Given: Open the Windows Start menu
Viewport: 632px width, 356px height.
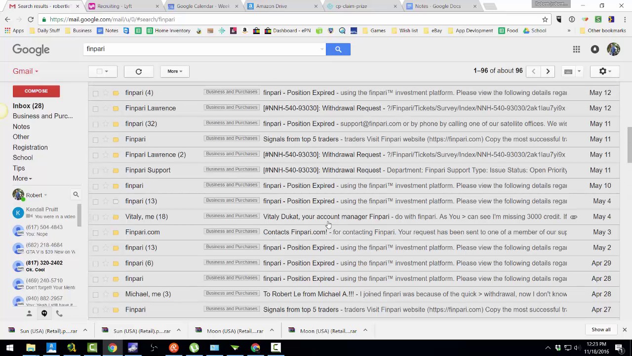Looking at the screenshot, I should tap(10, 348).
